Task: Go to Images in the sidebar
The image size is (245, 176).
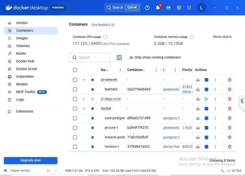Action: click(x=31, y=38)
